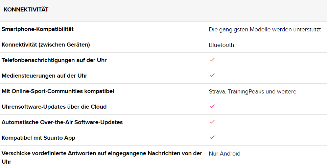
Task: Click checkmark for Telefonbenachrichtigungen auf der Uhr
Action: (212, 60)
